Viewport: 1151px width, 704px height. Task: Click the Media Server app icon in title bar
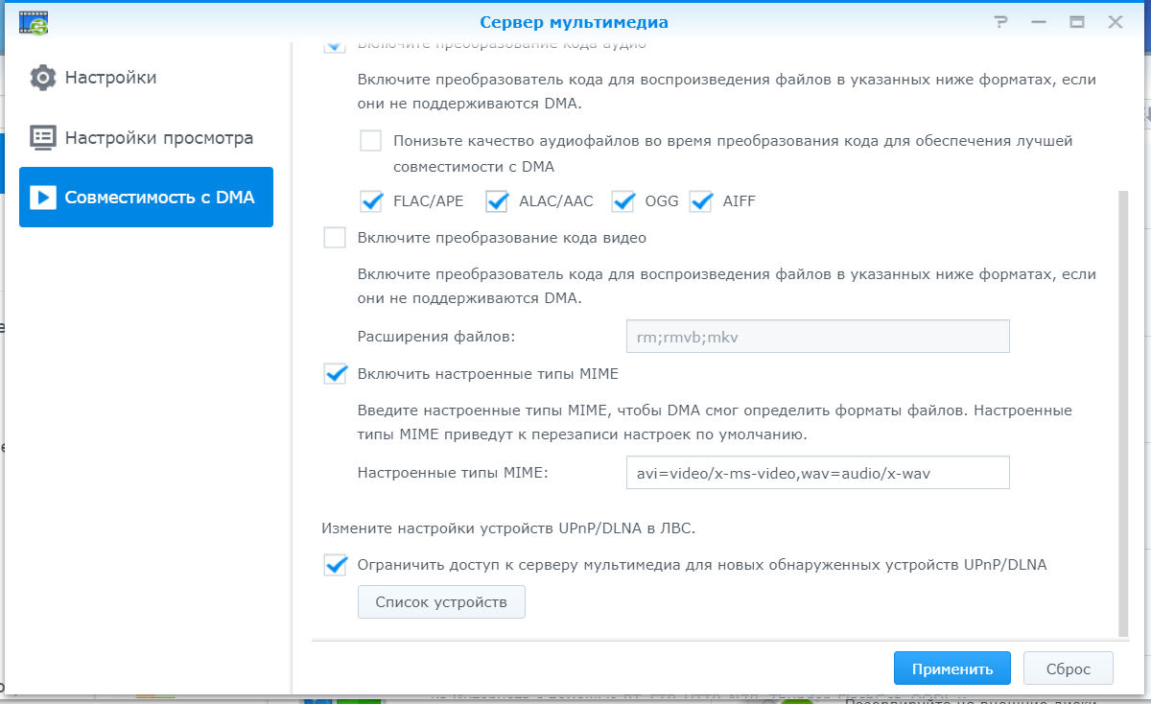point(35,22)
